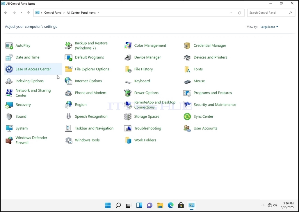Screen dimensions: 299x212
Task: Click the Default Programs icon
Action: tap(68, 57)
